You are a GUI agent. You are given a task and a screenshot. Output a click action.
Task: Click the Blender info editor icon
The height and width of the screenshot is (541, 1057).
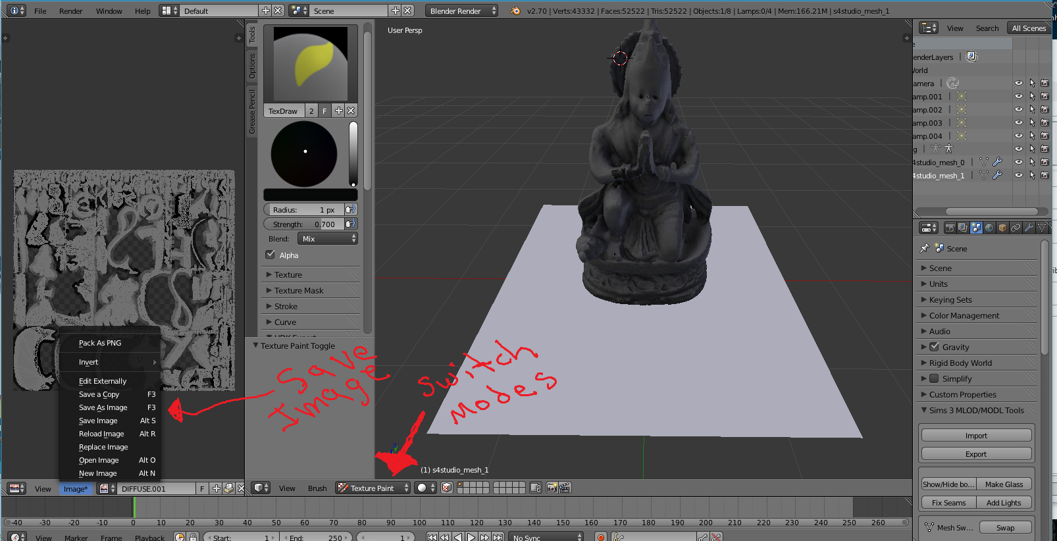[17, 11]
